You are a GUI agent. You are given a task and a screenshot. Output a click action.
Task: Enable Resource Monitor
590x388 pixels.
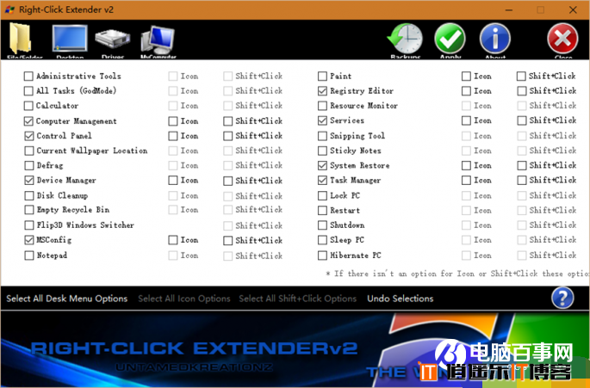322,106
